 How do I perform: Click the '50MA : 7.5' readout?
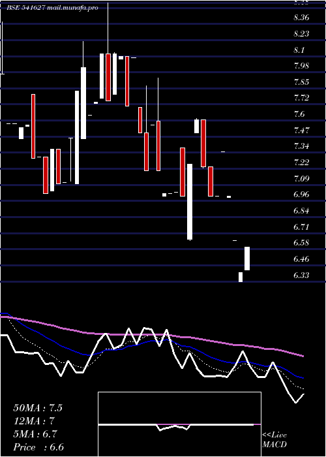click(x=38, y=408)
